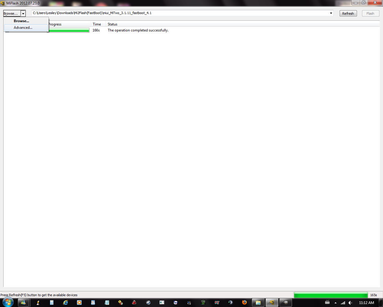
Task: Open the Windows Start menu
Action: point(8,302)
